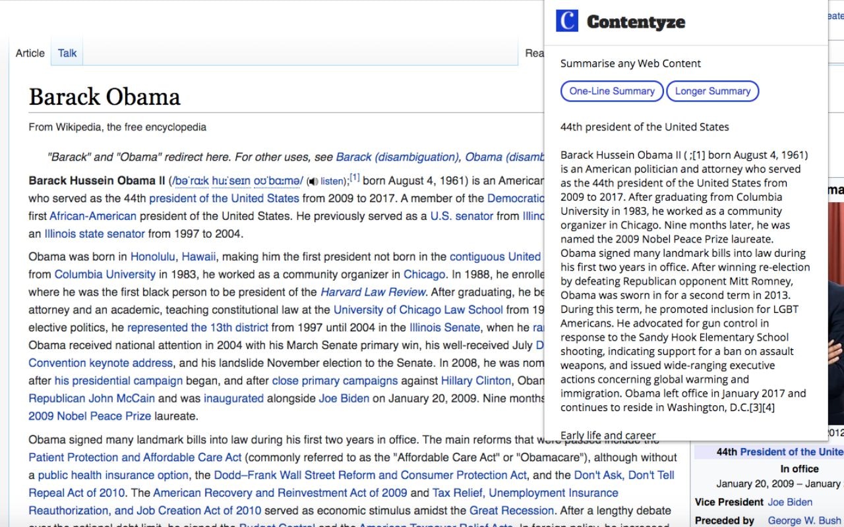Image resolution: width=844 pixels, height=527 pixels.
Task: Click the speaker icon to hear pronunciation
Action: point(313,180)
